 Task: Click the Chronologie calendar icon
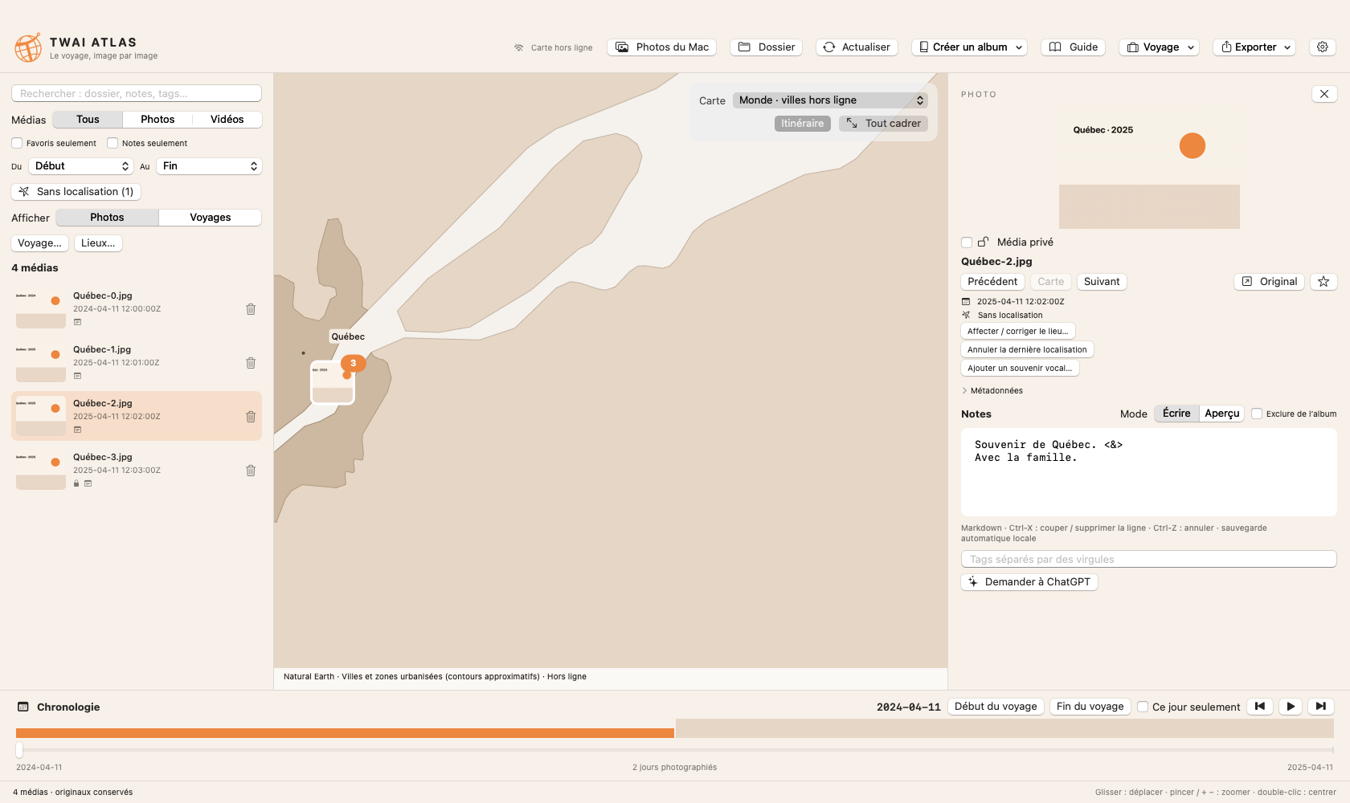[23, 707]
